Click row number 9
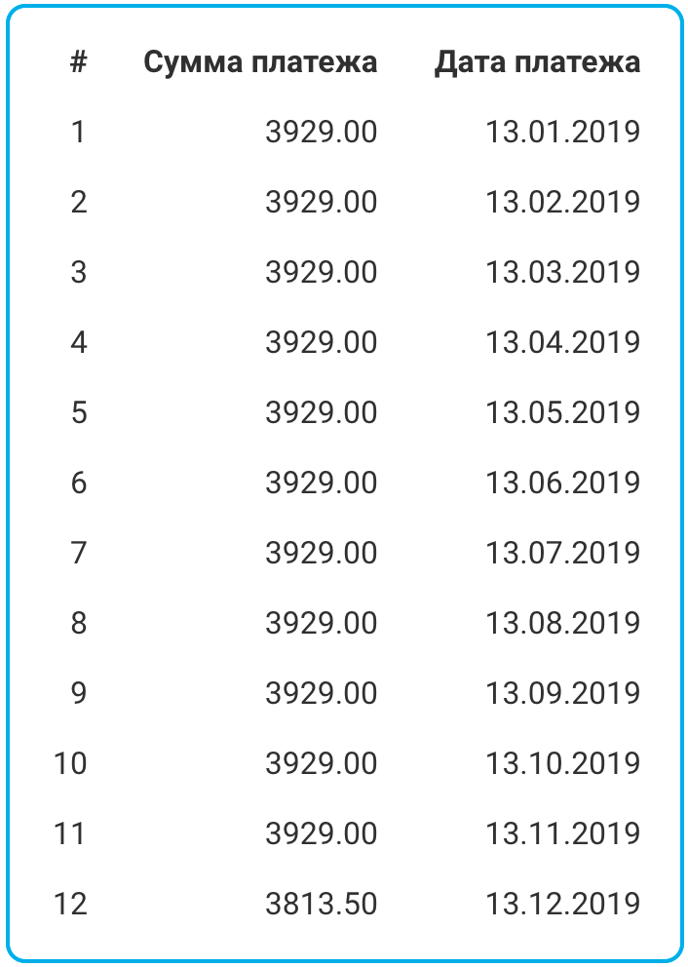 click(x=78, y=693)
